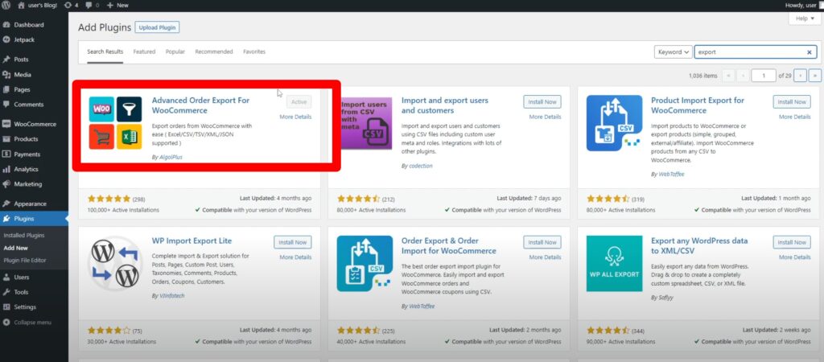Open AlgolPlus author link

pos(171,157)
